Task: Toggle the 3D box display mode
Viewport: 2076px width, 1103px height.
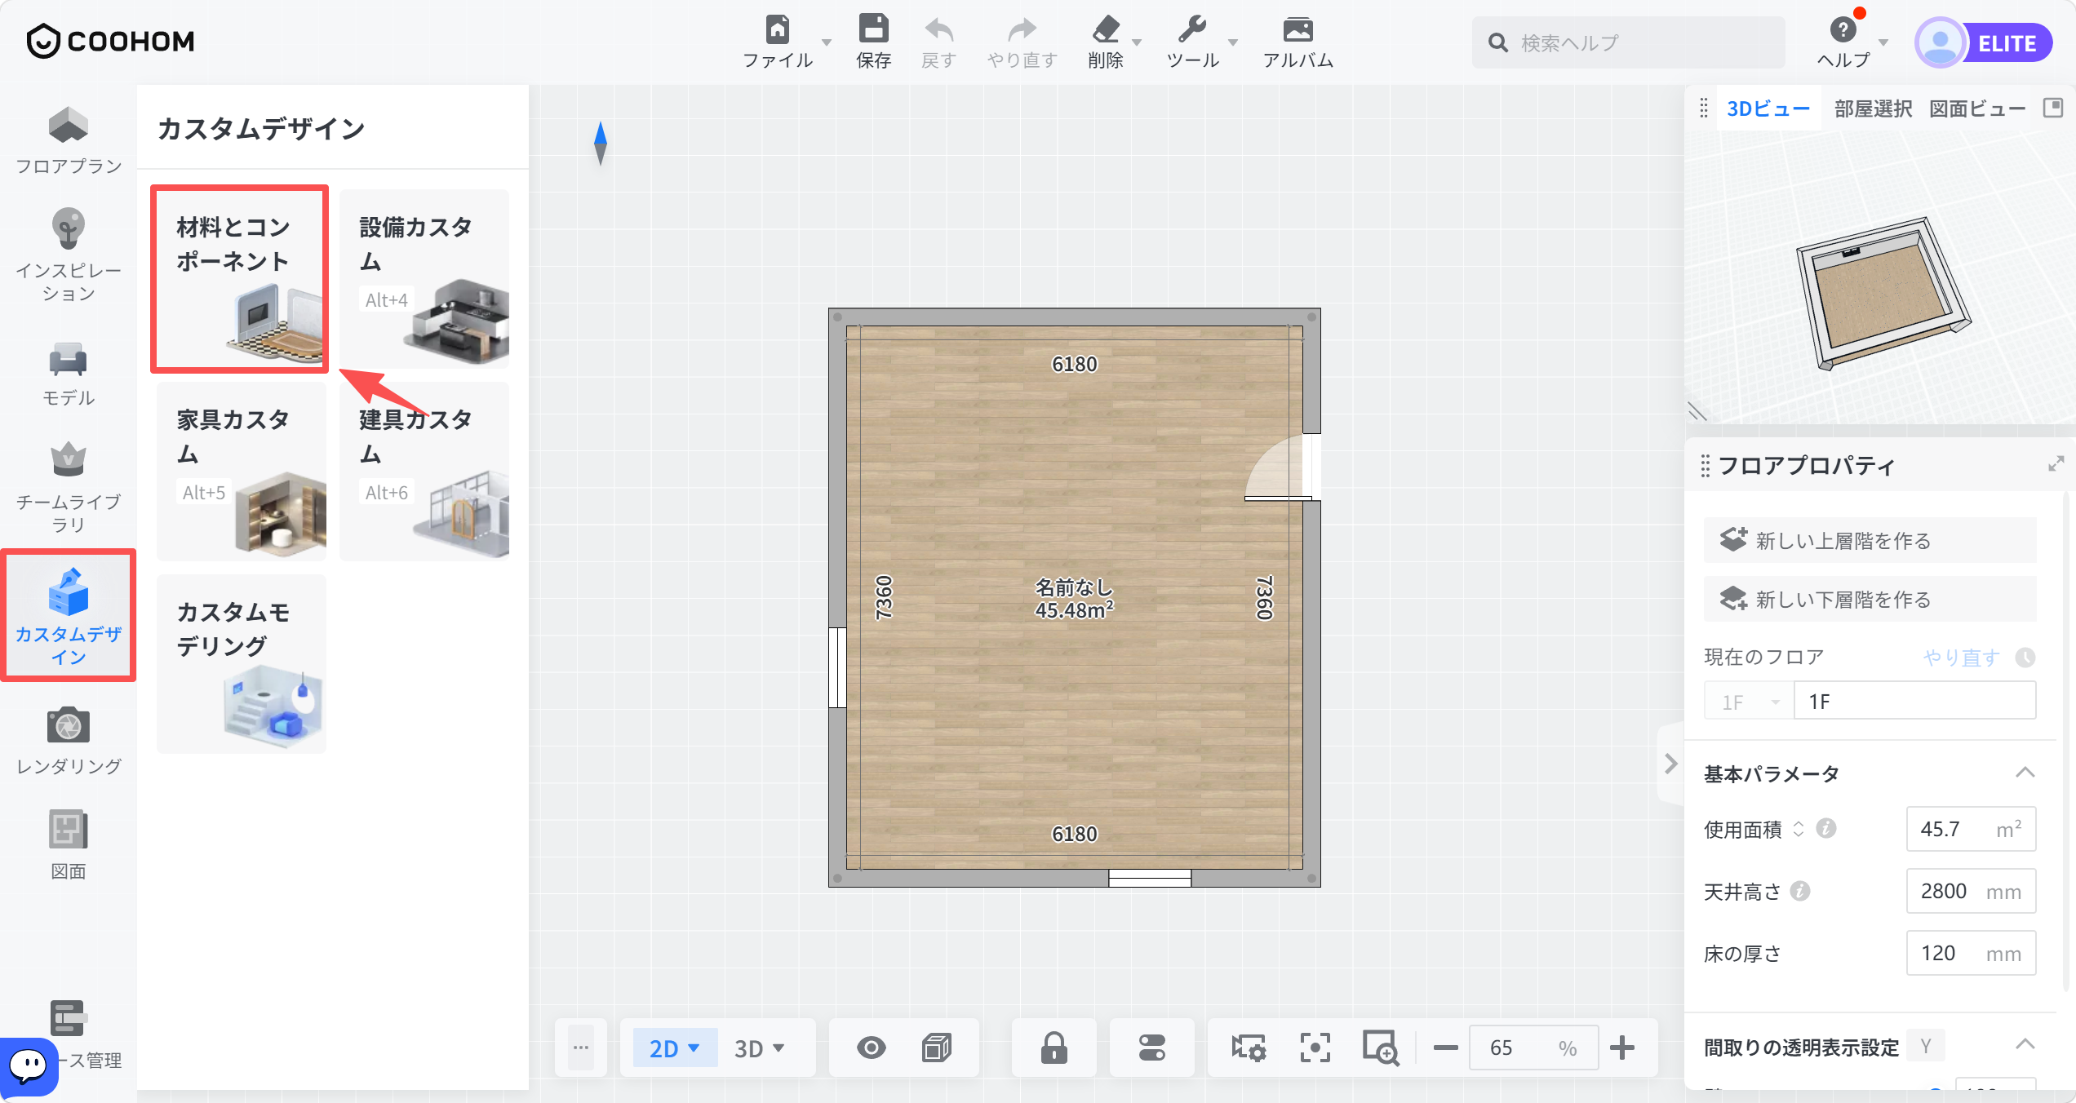Action: [x=937, y=1048]
